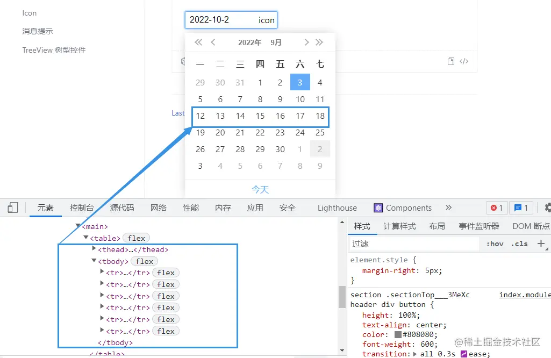The height and width of the screenshot is (358, 551).
Task: Click the copy code icon
Action: (x=451, y=61)
